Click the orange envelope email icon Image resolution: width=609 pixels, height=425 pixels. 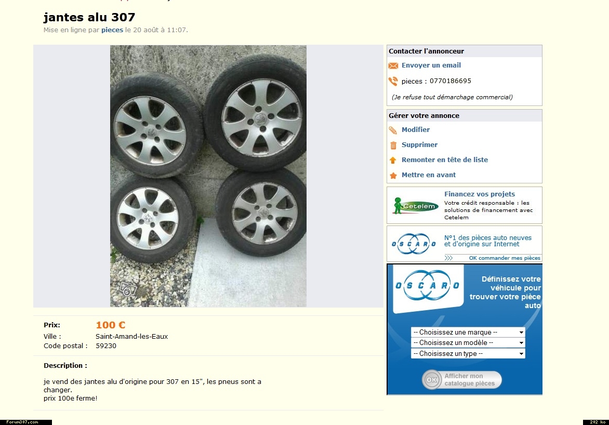393,65
